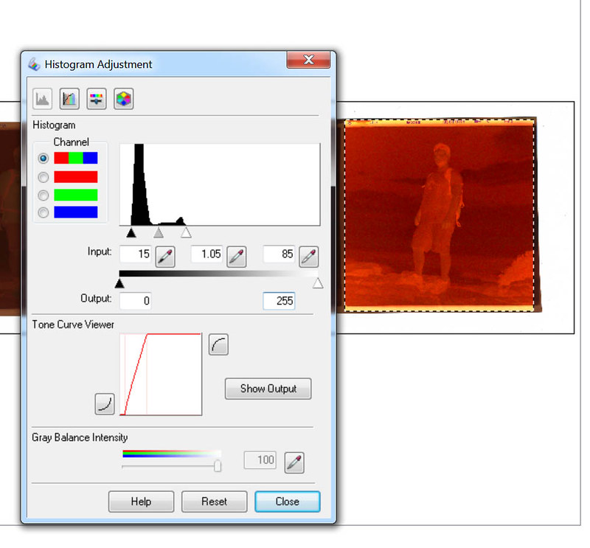Image resolution: width=590 pixels, height=548 pixels.
Task: Click the Gray Balance Intensity eyedropper
Action: tap(294, 462)
